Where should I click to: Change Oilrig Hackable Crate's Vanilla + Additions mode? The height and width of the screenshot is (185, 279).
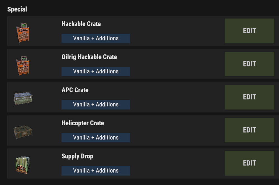(96, 72)
